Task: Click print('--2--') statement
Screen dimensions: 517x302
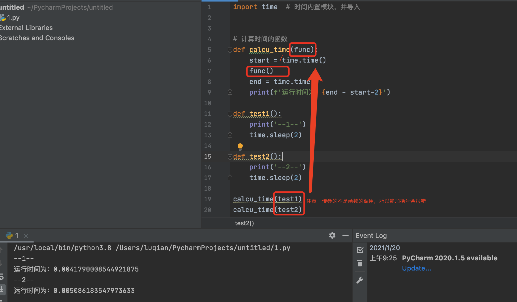Action: [x=277, y=167]
